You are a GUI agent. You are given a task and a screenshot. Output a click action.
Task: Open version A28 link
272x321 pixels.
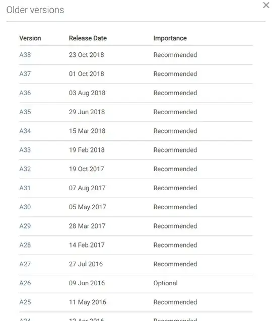point(25,245)
